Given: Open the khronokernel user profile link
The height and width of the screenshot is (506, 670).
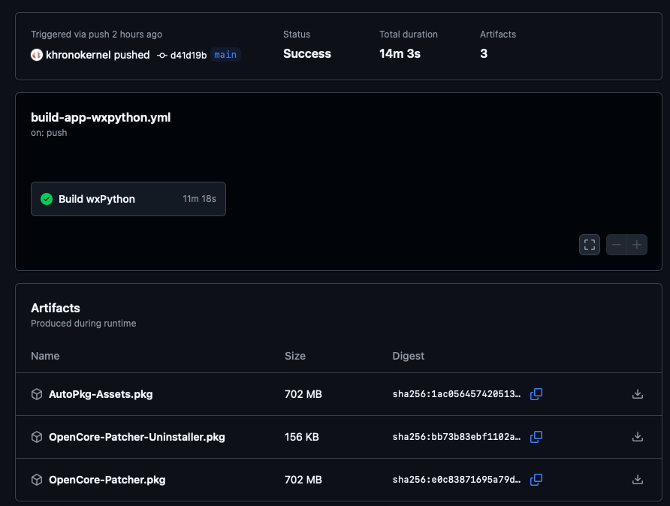Looking at the screenshot, I should click(78, 55).
